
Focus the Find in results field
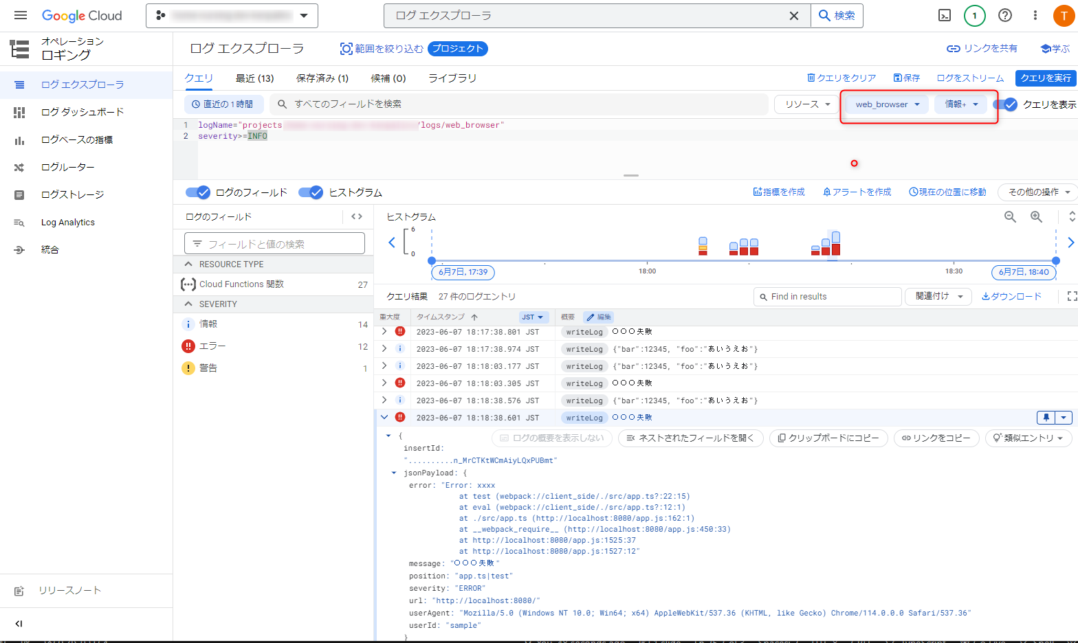pyautogui.click(x=828, y=297)
